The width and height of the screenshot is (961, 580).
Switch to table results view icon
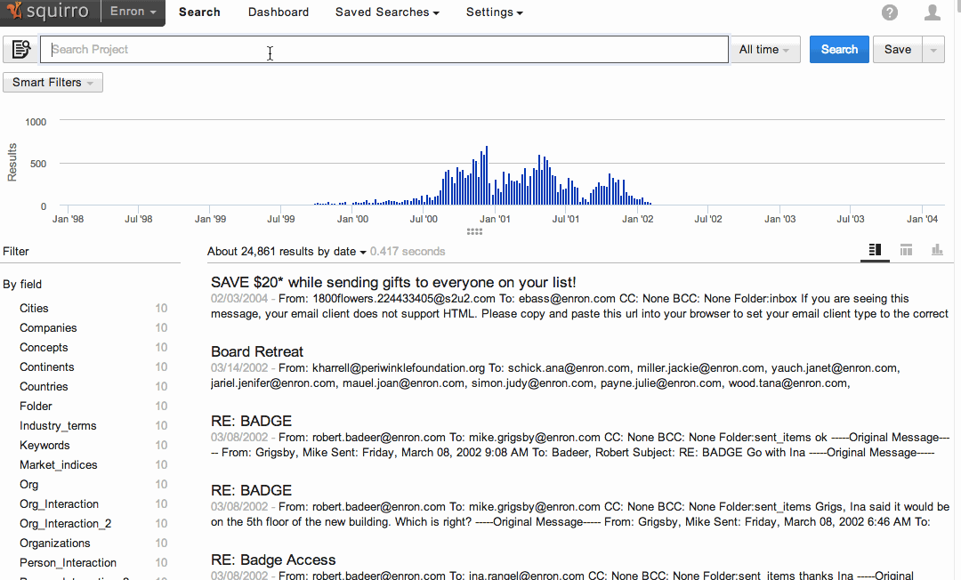click(906, 250)
